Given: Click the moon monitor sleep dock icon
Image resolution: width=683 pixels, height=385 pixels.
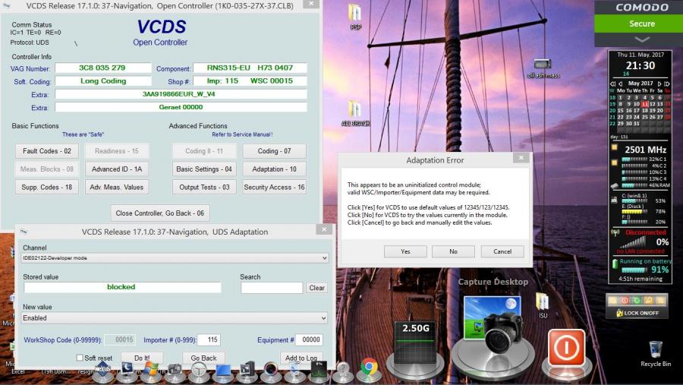Looking at the screenshot, I should (x=127, y=371).
